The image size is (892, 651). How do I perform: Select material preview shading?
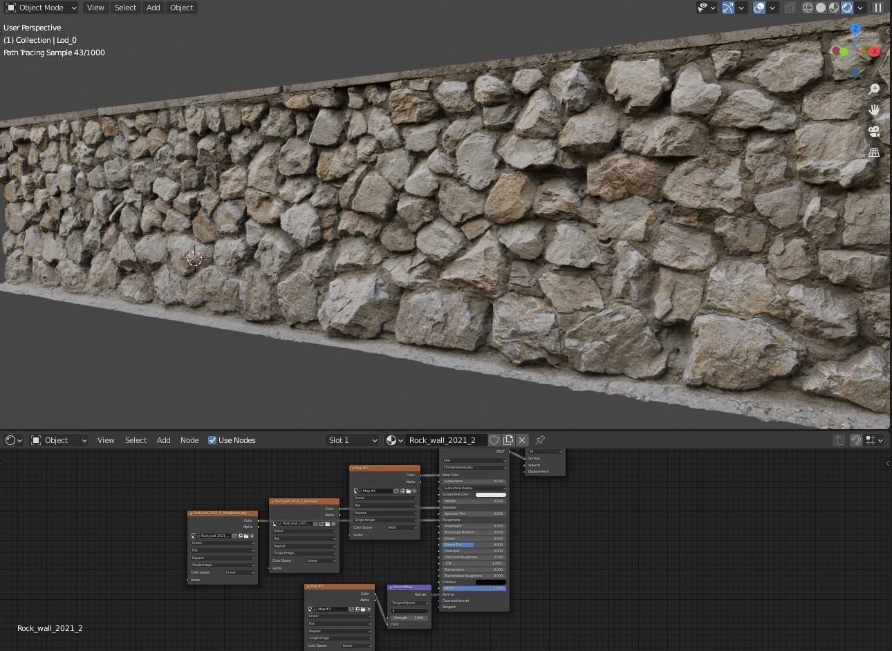pos(834,8)
